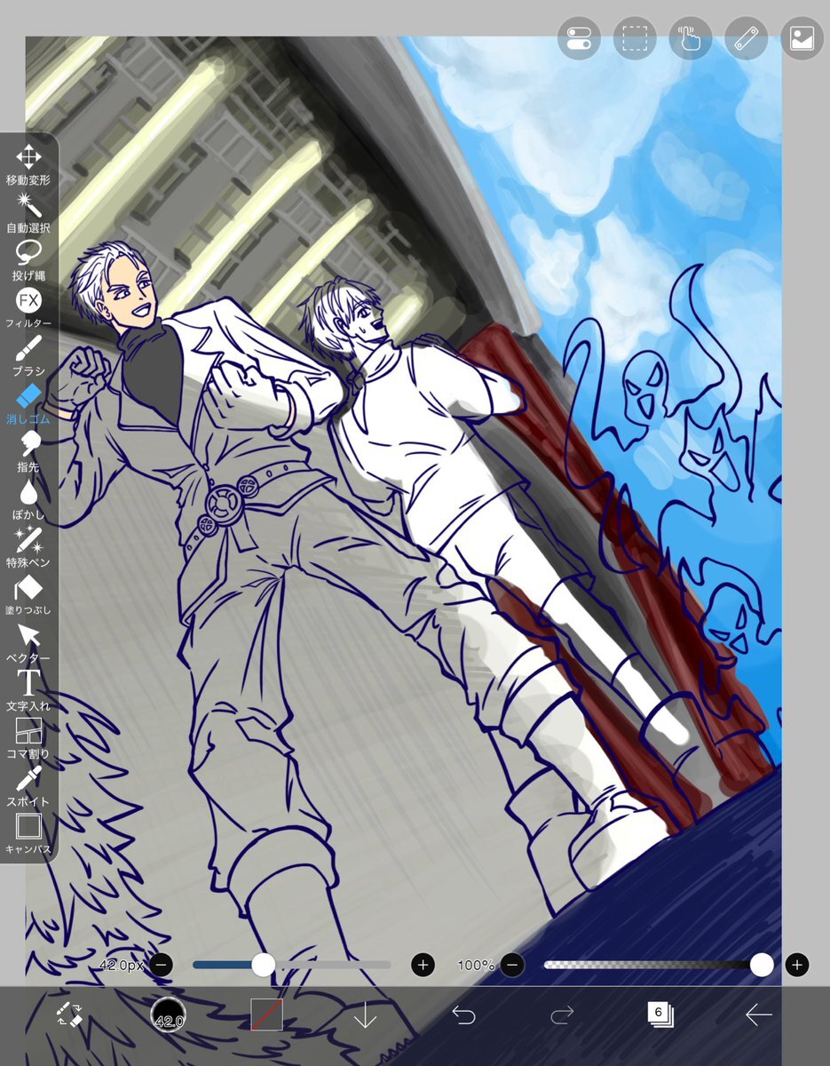Select the 塗りつぶし bucket fill tool
The width and height of the screenshot is (830, 1066).
coord(28,595)
